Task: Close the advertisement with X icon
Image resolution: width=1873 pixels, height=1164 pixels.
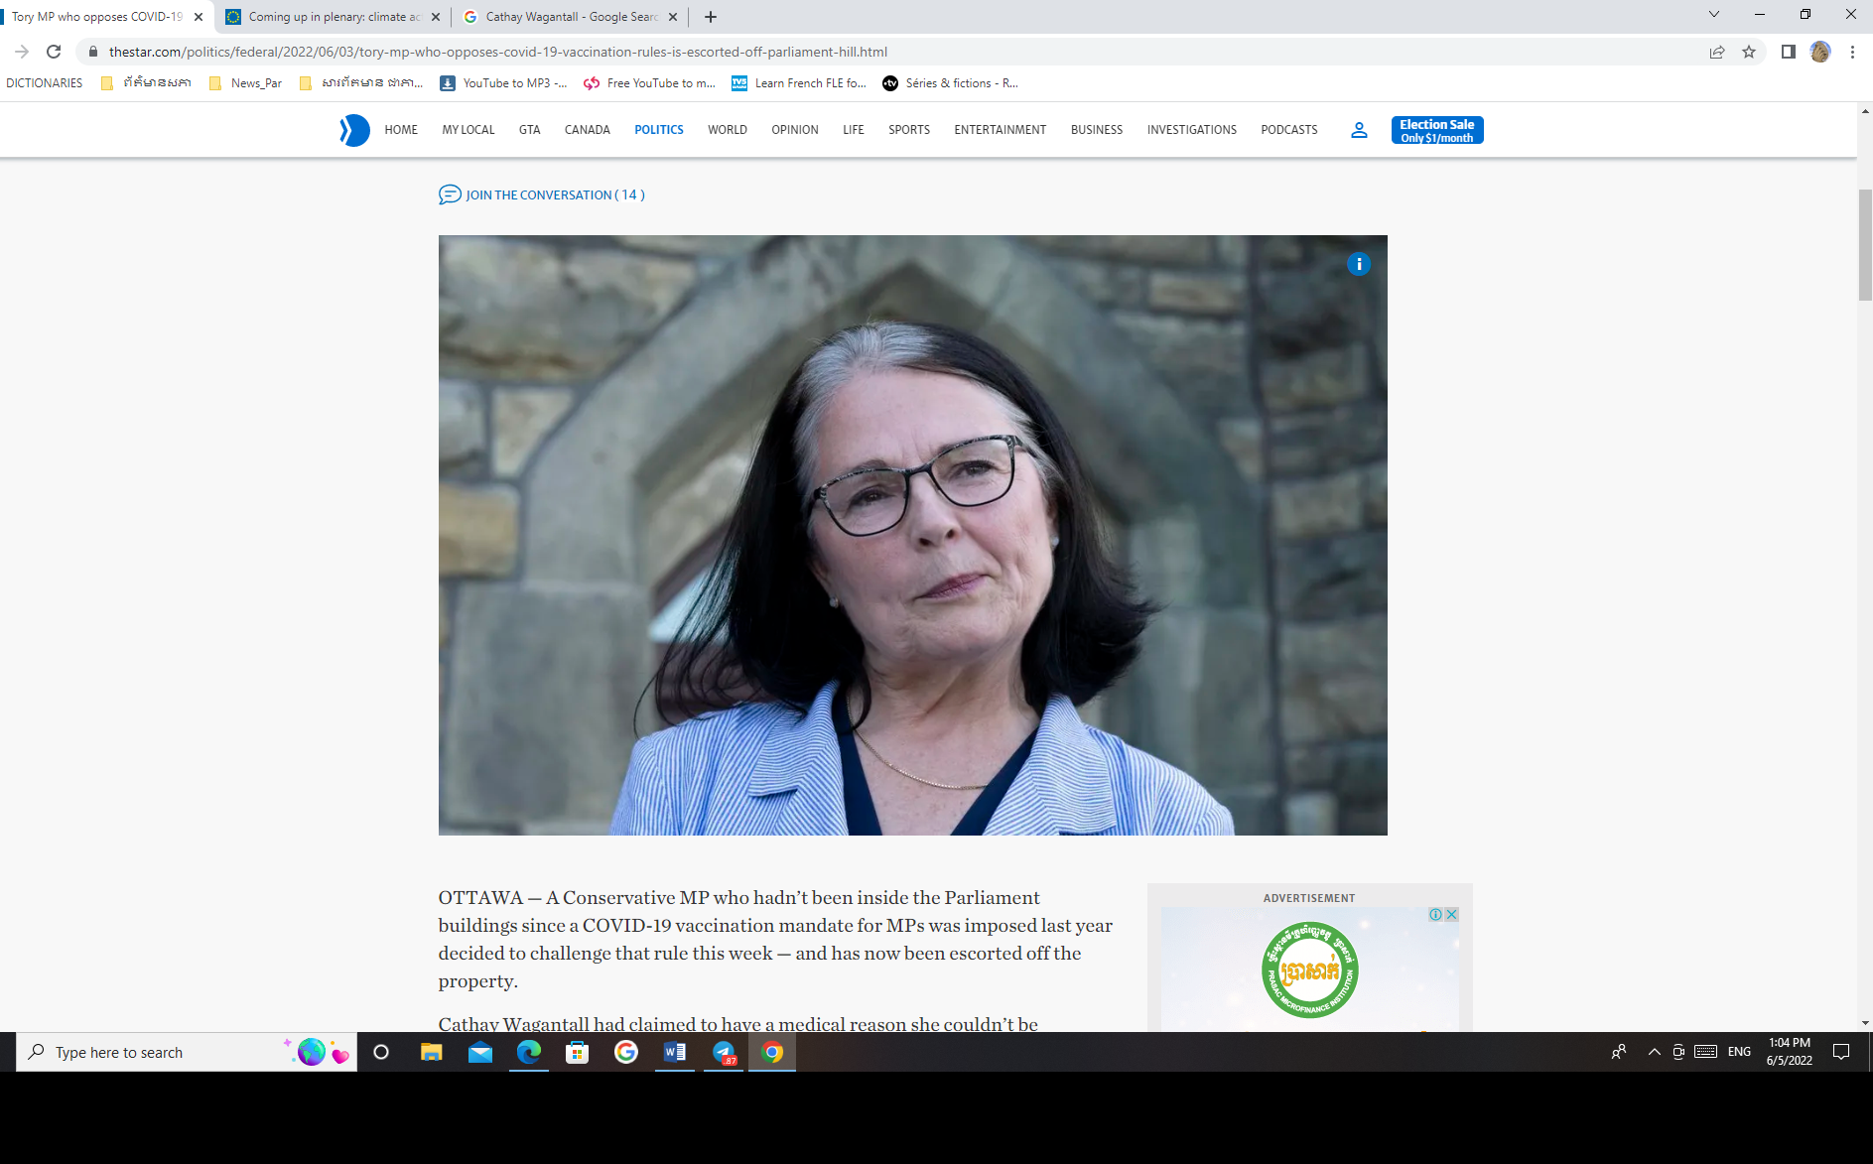Action: tap(1452, 915)
